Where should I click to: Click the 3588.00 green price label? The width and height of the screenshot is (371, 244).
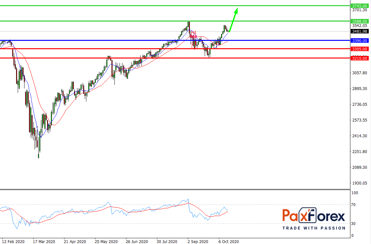[x=359, y=21]
